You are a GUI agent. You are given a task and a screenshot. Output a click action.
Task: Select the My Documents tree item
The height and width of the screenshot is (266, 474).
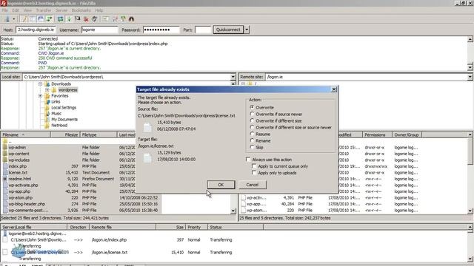(64, 120)
